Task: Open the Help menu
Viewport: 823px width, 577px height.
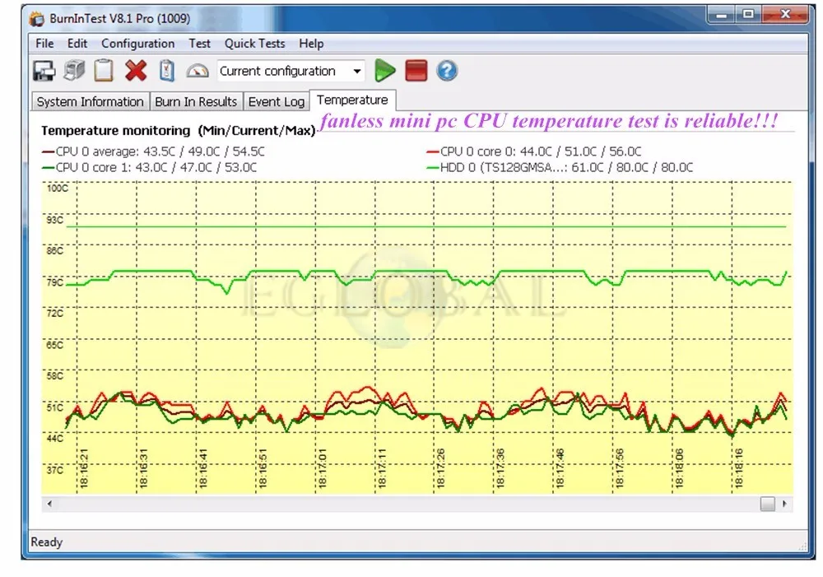Action: pyautogui.click(x=311, y=44)
